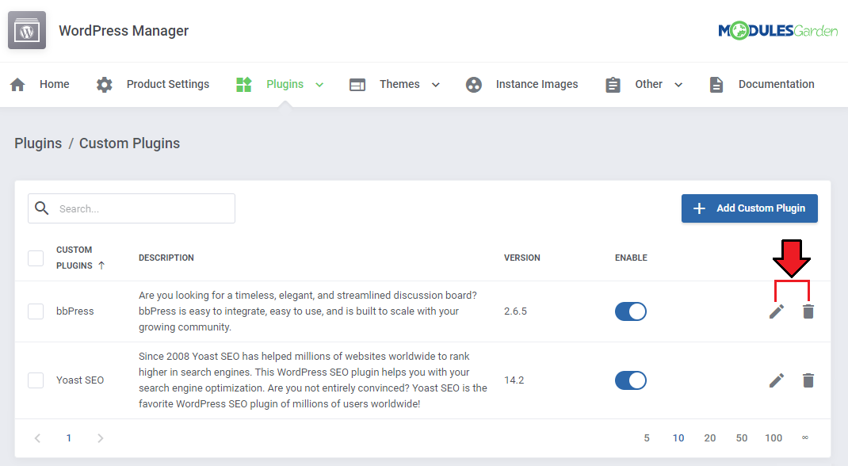Expand the Other dropdown chevron
The image size is (848, 466).
pos(678,85)
